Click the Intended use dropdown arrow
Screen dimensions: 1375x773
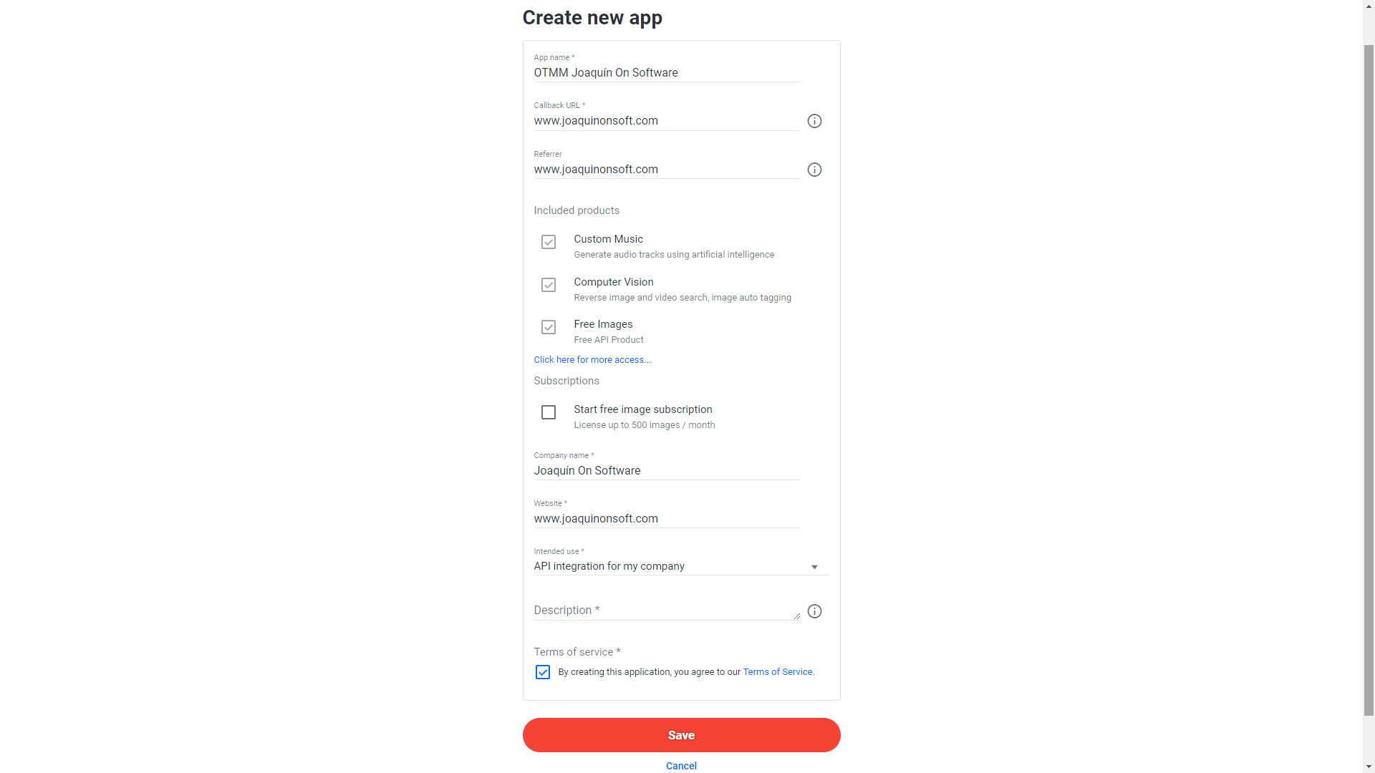(x=814, y=566)
